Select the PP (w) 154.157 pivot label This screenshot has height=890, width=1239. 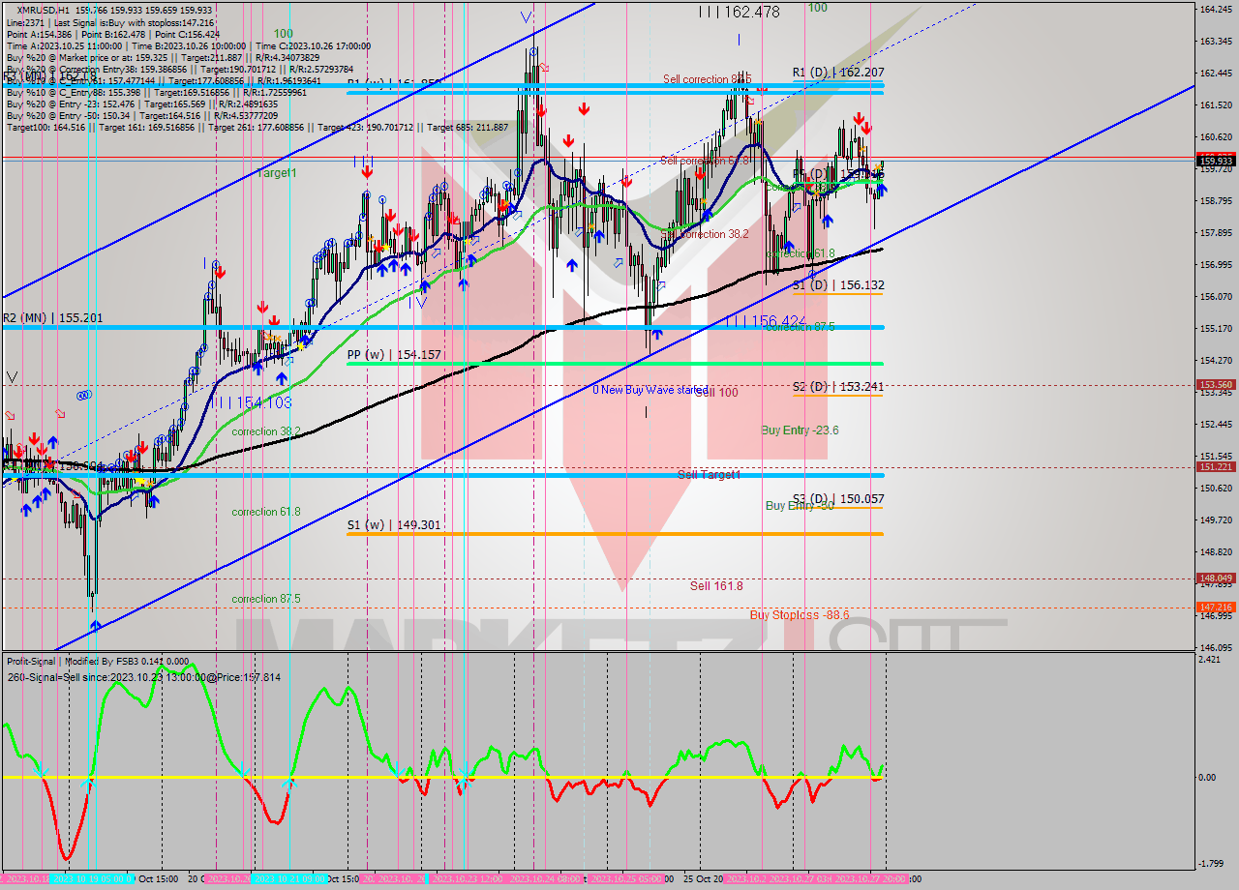click(x=394, y=355)
